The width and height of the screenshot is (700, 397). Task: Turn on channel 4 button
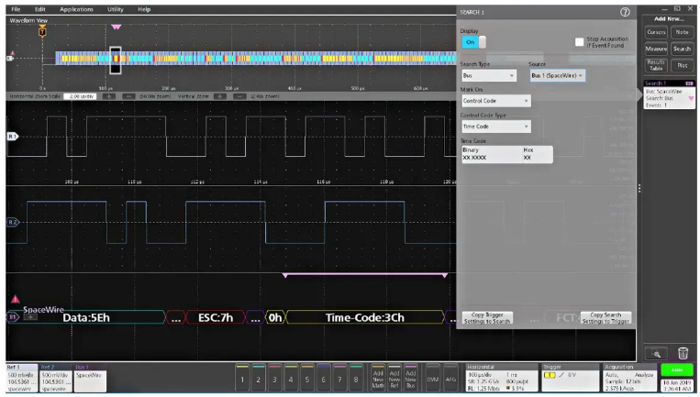tap(291, 378)
